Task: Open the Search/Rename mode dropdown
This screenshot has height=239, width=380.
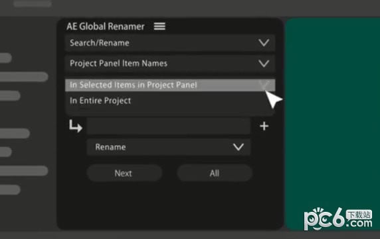Action: pyautogui.click(x=170, y=43)
